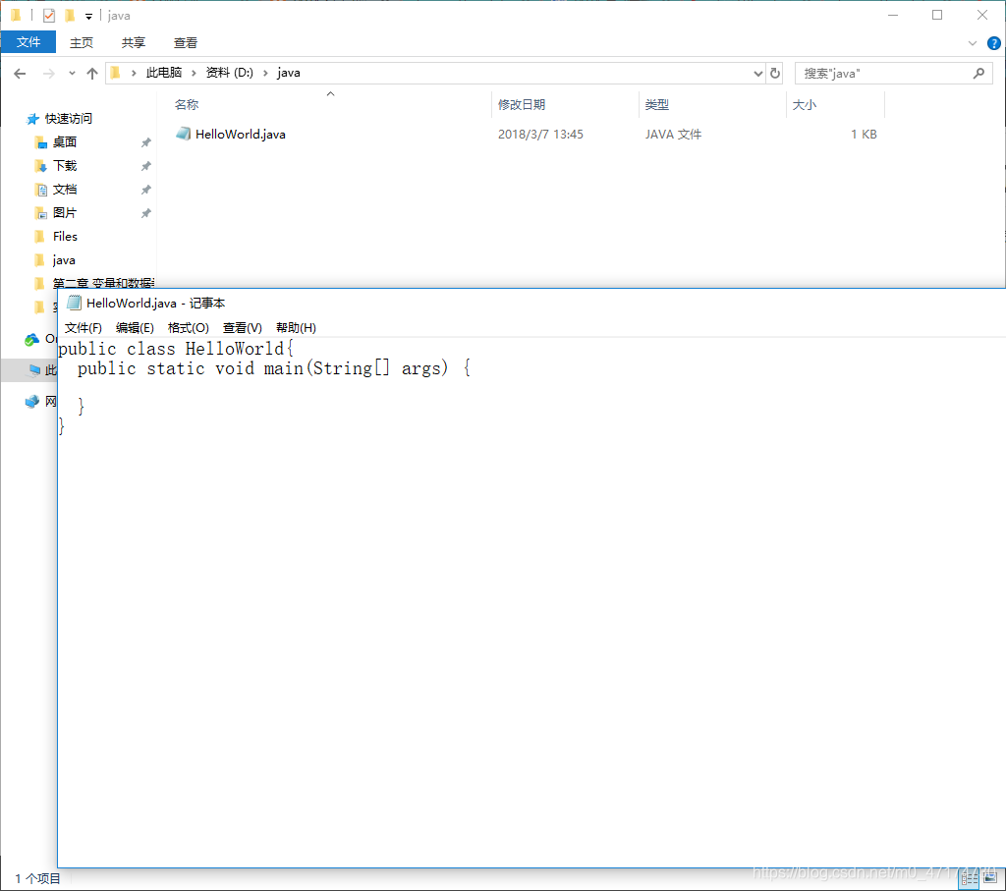Sort files by the 大小 column
The height and width of the screenshot is (891, 1006).
click(804, 104)
